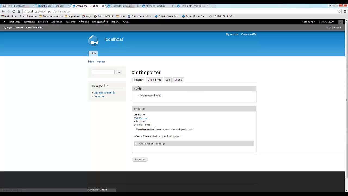
Task: Click Cerrar sesión in the admin toolbar
Action: pyautogui.click(x=326, y=22)
